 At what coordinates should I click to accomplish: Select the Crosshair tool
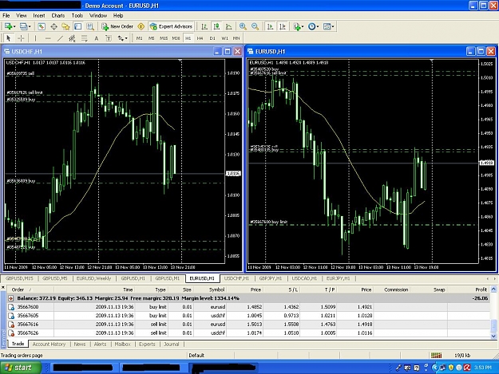(x=21, y=38)
